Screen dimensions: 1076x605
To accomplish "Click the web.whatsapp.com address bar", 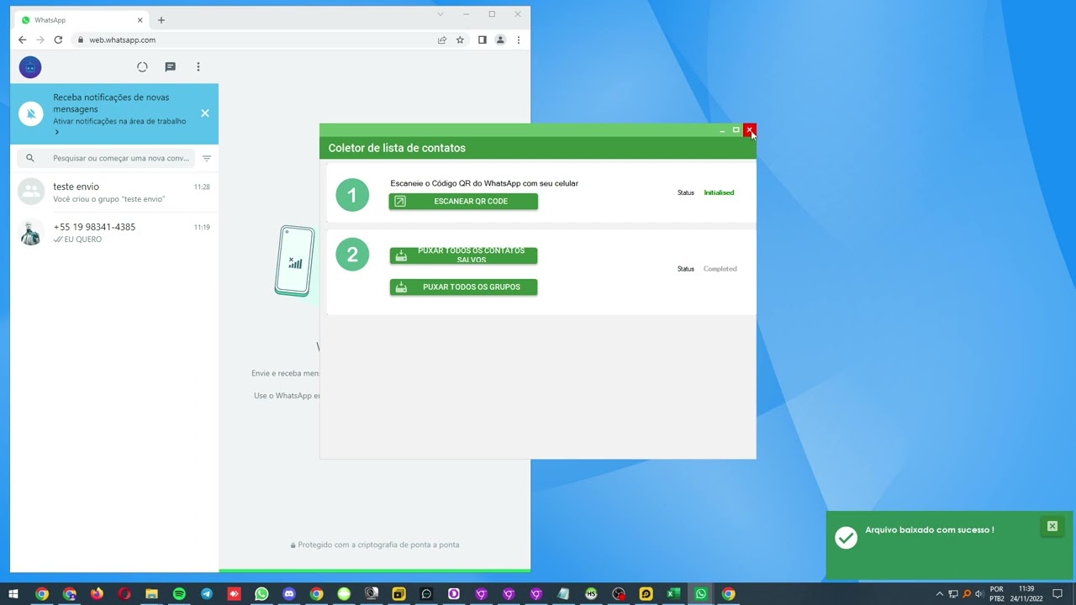I will point(252,39).
